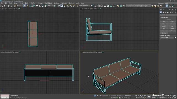Toggle the Layer Explorer icon
The width and height of the screenshot is (177, 99).
[101, 6]
